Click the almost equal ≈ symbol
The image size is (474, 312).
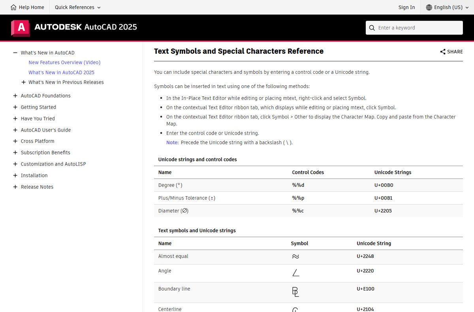[295, 257]
